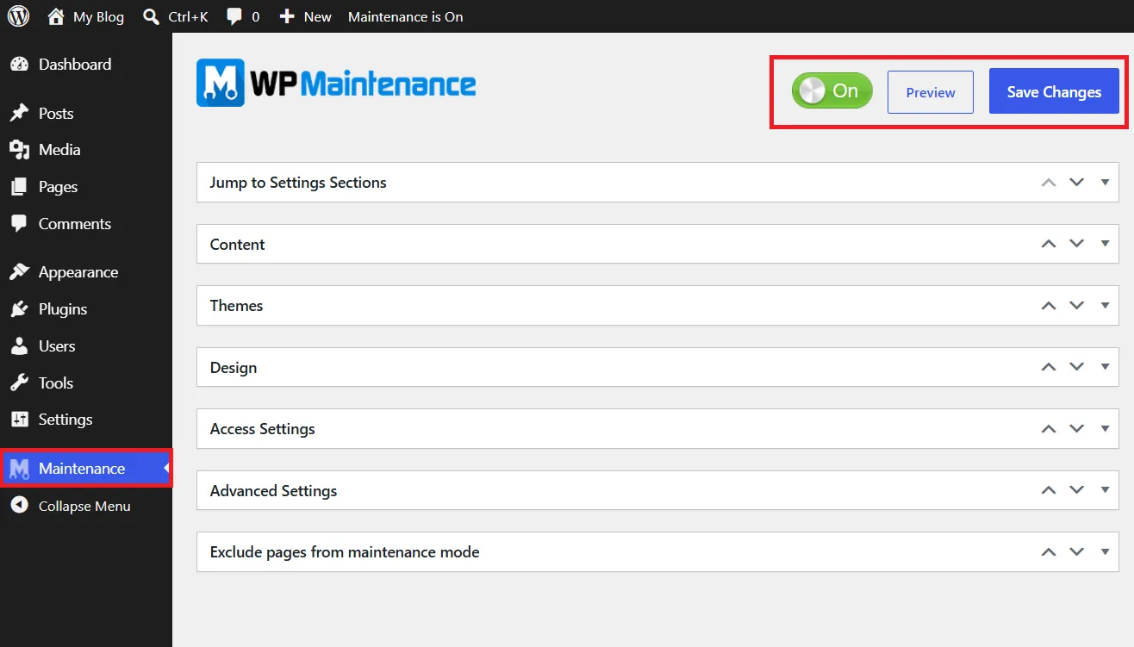Click the Maintenance M icon in sidebar
Screen dimensions: 1134x647
pyautogui.click(x=19, y=469)
